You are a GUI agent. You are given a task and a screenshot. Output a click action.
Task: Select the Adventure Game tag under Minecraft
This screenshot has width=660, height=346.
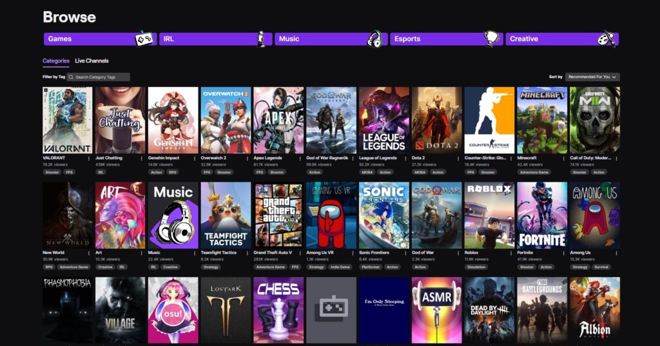click(x=534, y=172)
